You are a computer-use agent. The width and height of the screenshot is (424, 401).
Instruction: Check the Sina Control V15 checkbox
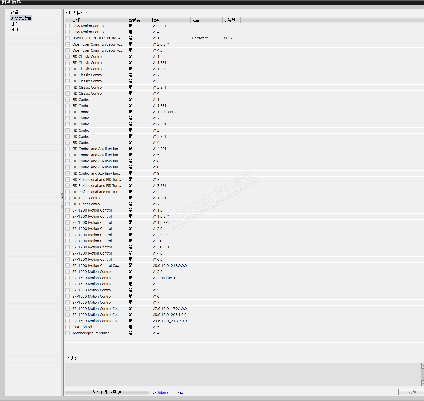tap(67, 327)
